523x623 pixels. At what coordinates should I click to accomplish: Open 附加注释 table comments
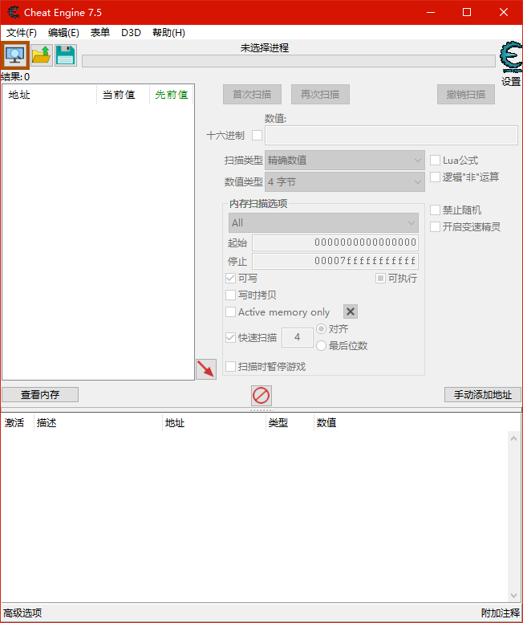[501, 613]
